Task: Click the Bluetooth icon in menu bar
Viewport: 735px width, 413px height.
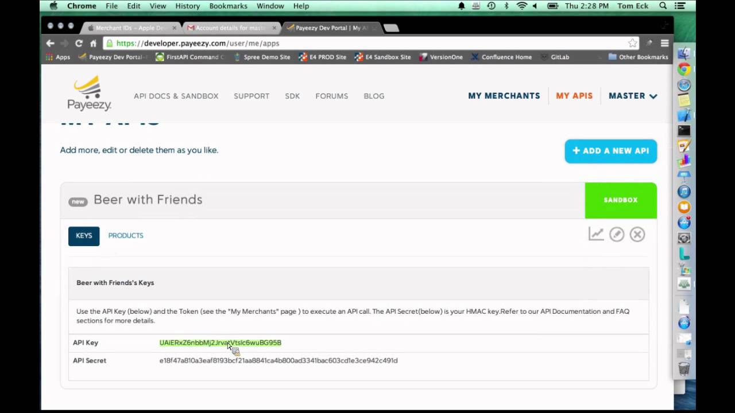Action: pos(506,6)
